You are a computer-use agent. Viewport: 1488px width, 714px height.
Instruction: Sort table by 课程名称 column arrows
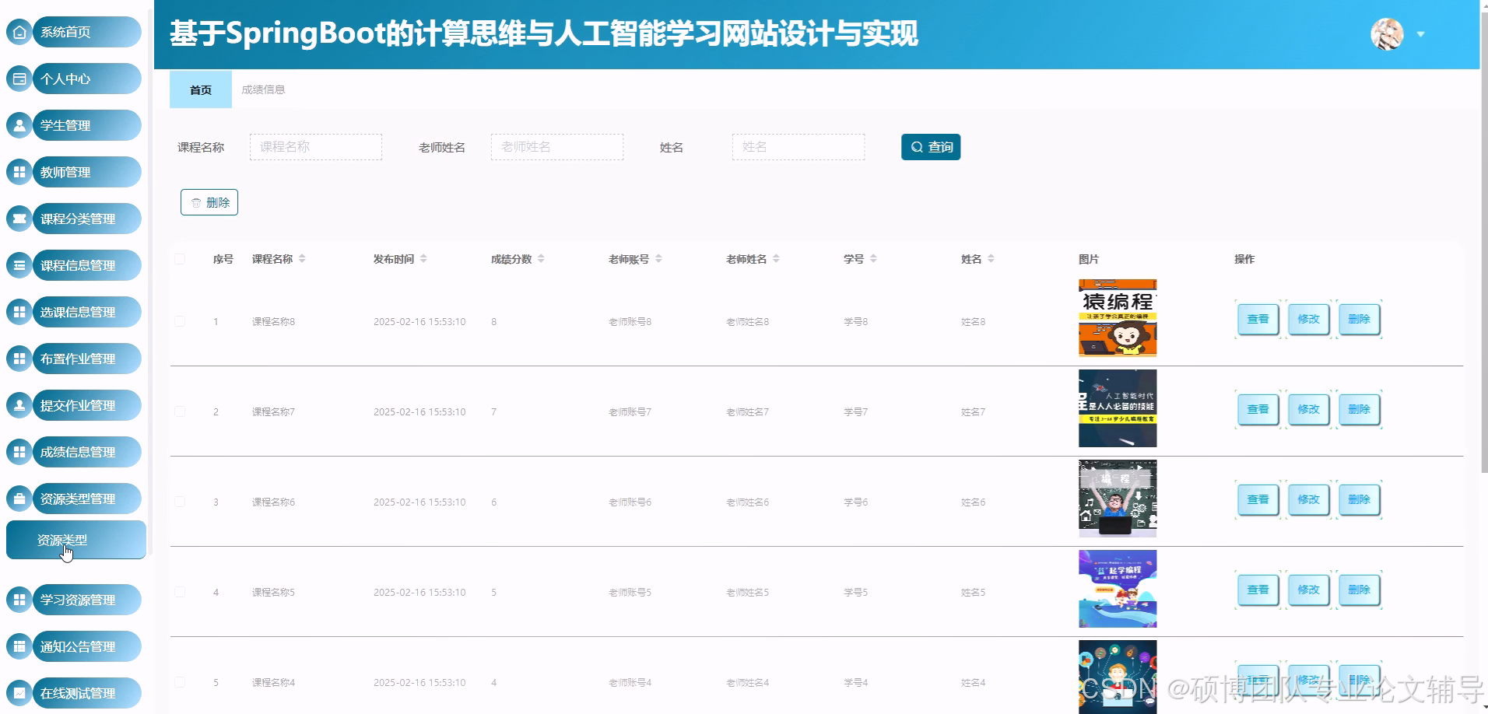tap(302, 259)
